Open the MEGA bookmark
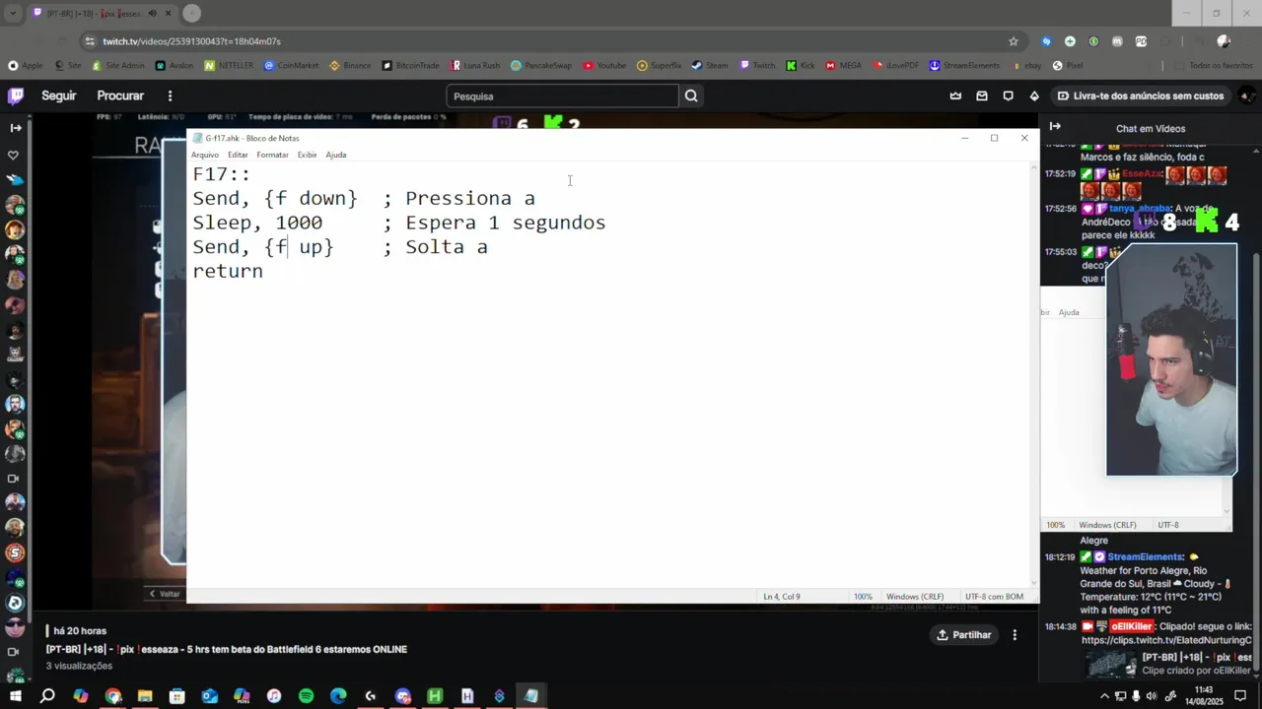Image resolution: width=1262 pixels, height=709 pixels. click(x=844, y=66)
